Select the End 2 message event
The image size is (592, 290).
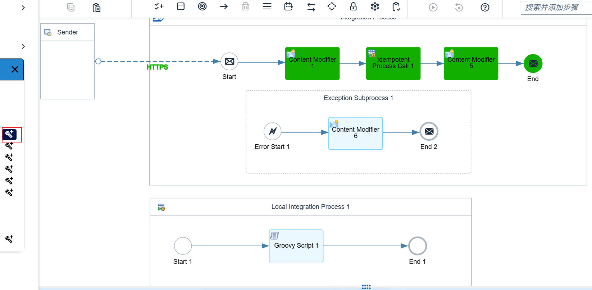[429, 131]
